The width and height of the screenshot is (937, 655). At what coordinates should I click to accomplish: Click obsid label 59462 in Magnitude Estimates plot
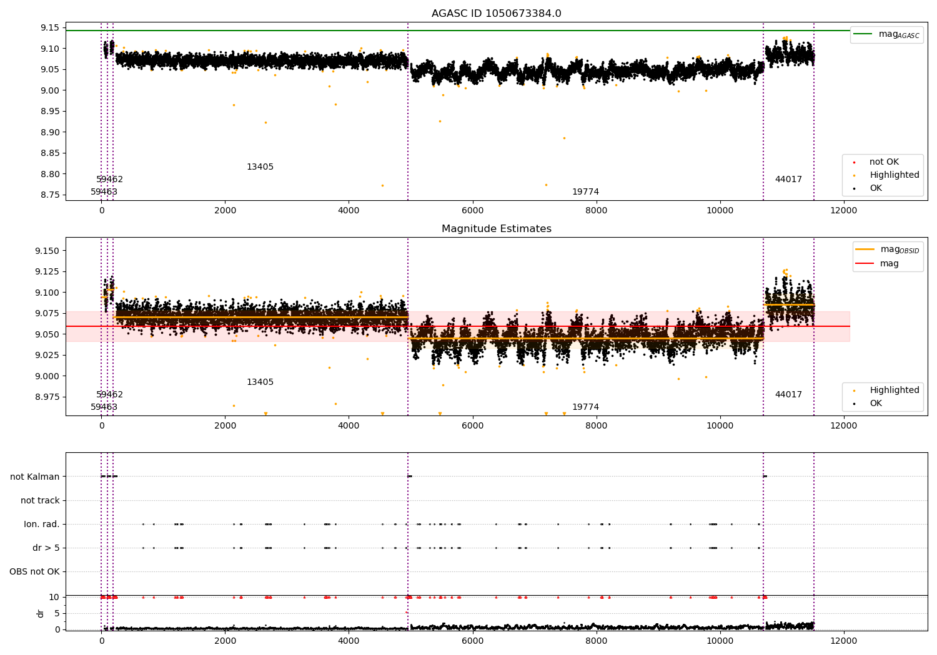click(x=109, y=395)
